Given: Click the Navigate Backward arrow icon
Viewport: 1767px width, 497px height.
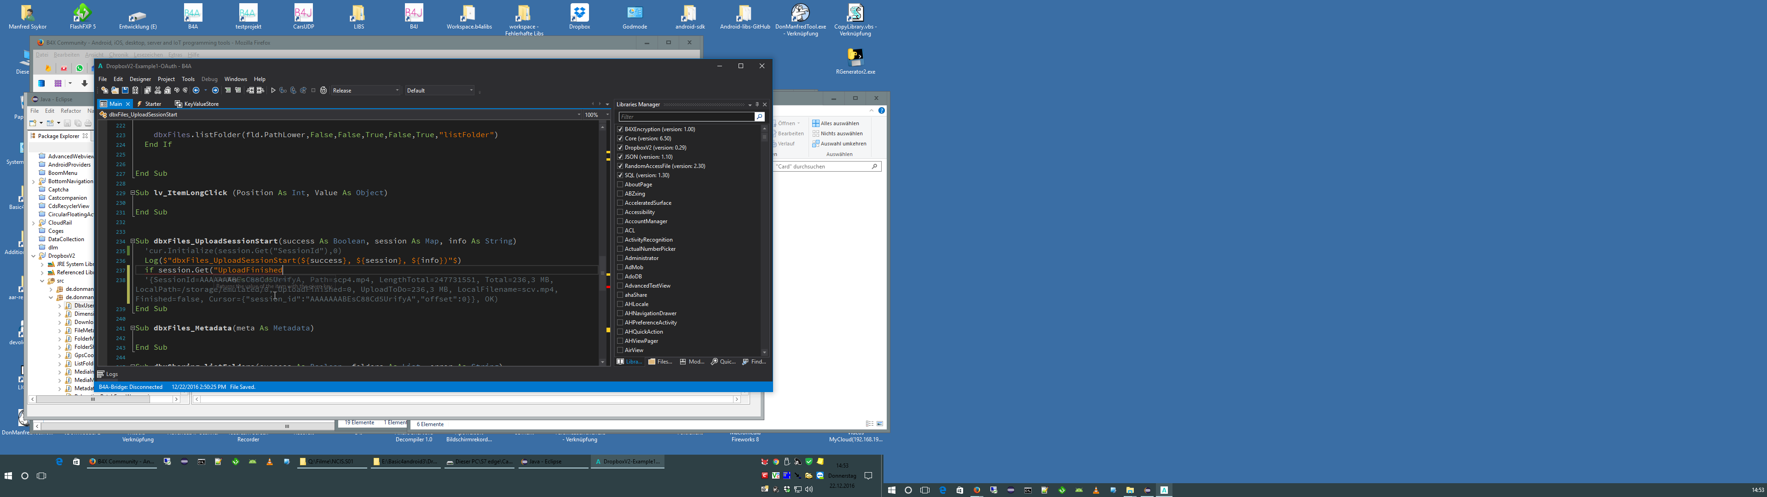Looking at the screenshot, I should (196, 91).
